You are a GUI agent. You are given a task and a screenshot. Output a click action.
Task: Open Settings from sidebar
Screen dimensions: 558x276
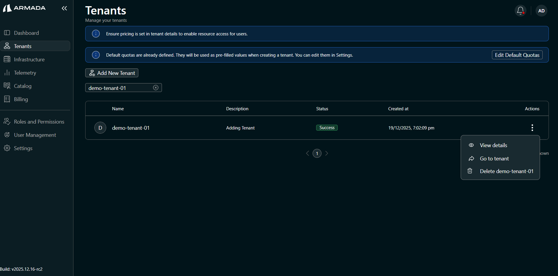(23, 148)
